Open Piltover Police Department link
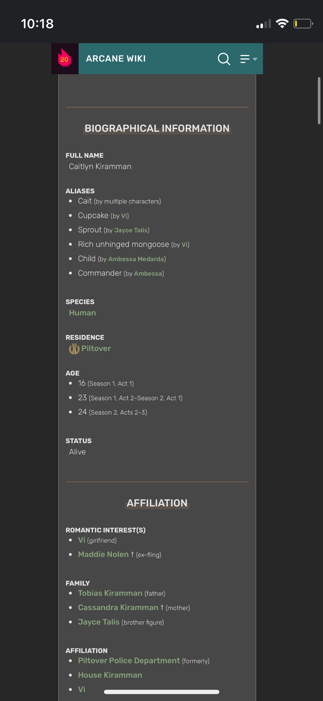 point(129,661)
